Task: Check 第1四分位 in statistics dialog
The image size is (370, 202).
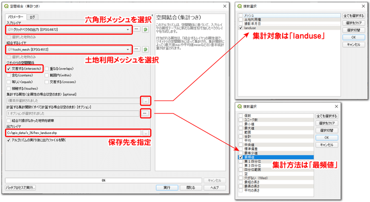Action: (240, 161)
